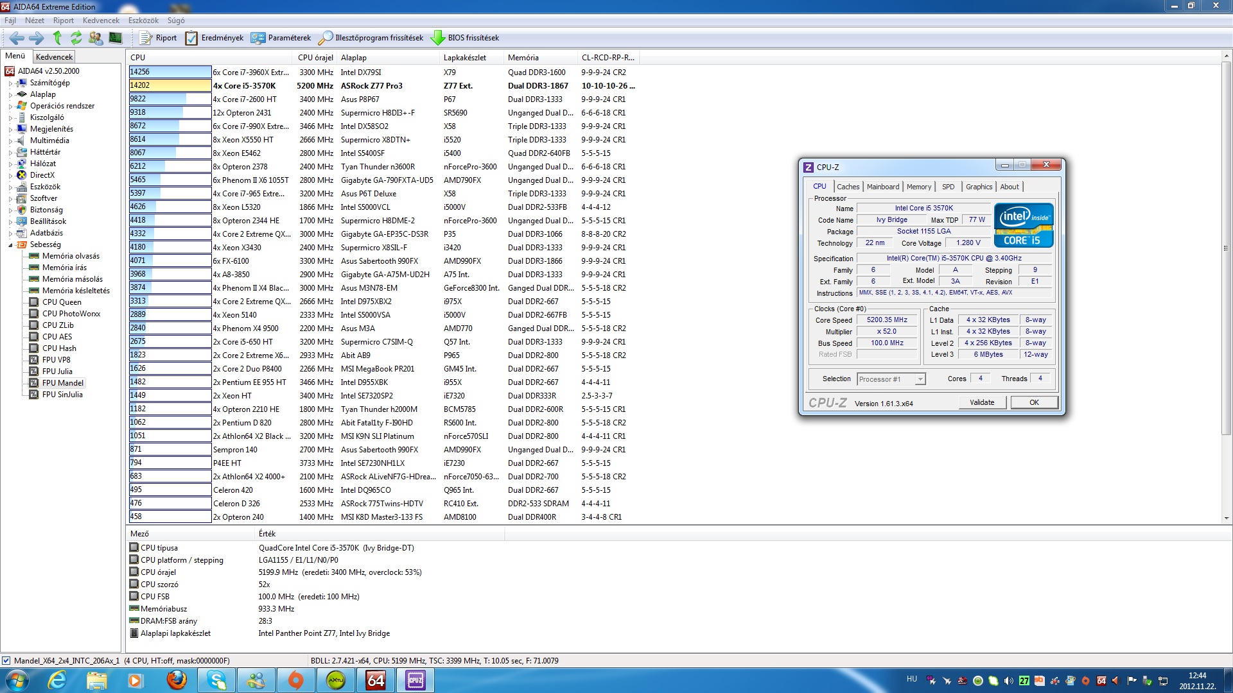Expand the Megjelenítés tree node
Screen dimensions: 1233x693
pos(10,130)
